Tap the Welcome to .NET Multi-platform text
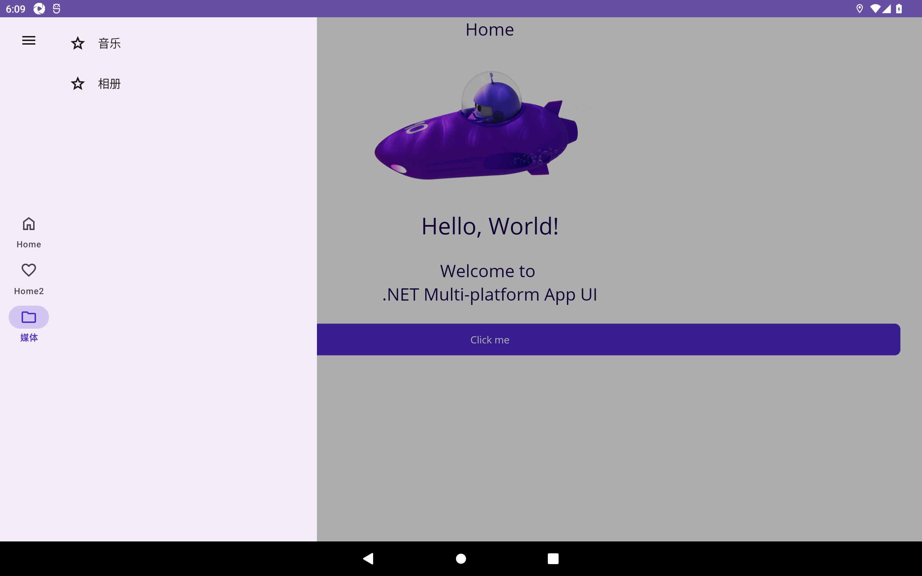This screenshot has width=922, height=576. (489, 283)
